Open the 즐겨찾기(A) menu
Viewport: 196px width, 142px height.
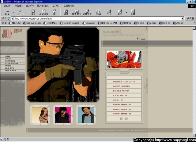point(43,6)
